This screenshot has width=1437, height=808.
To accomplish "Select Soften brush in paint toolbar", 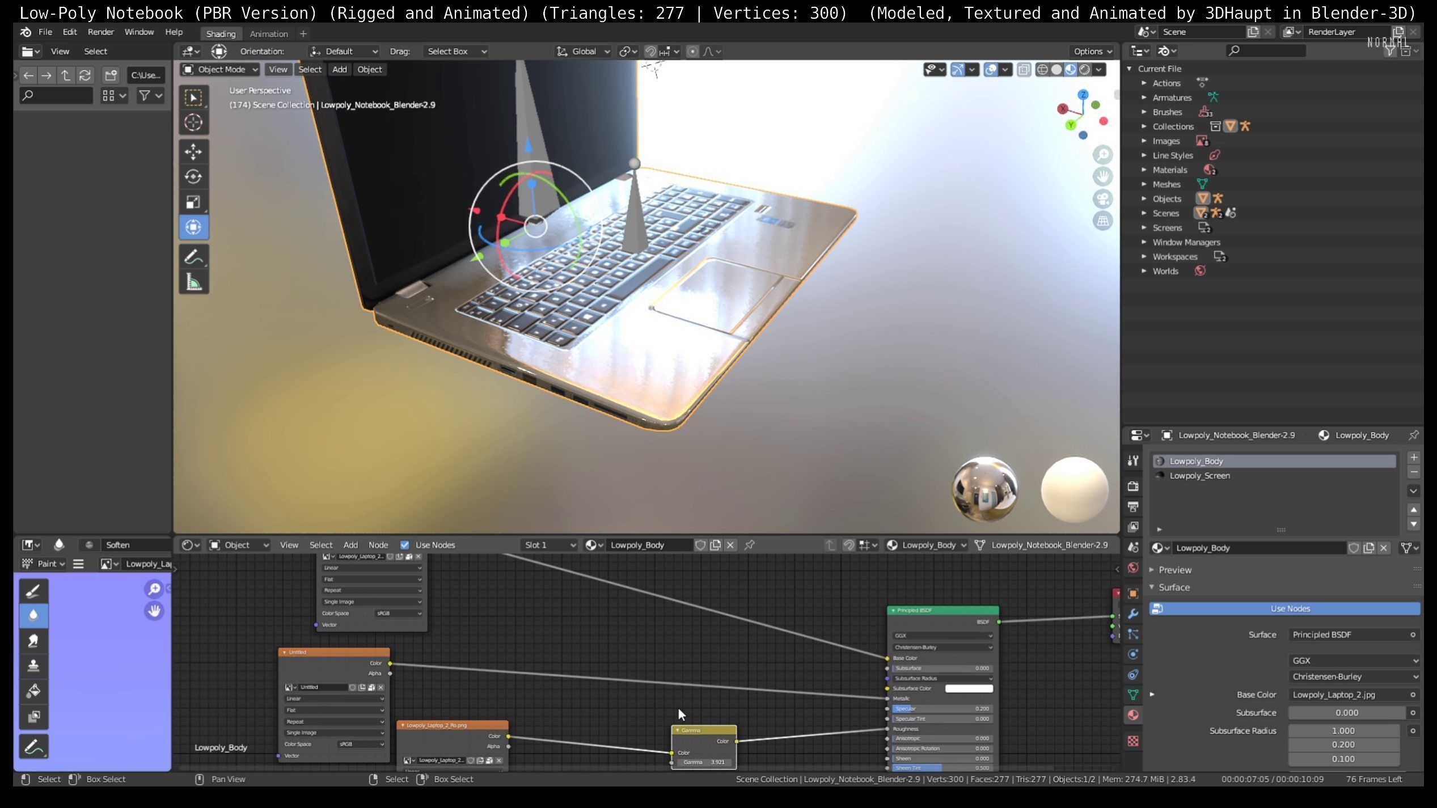I will coord(33,616).
